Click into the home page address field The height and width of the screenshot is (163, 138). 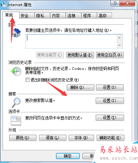pyautogui.click(x=71, y=41)
